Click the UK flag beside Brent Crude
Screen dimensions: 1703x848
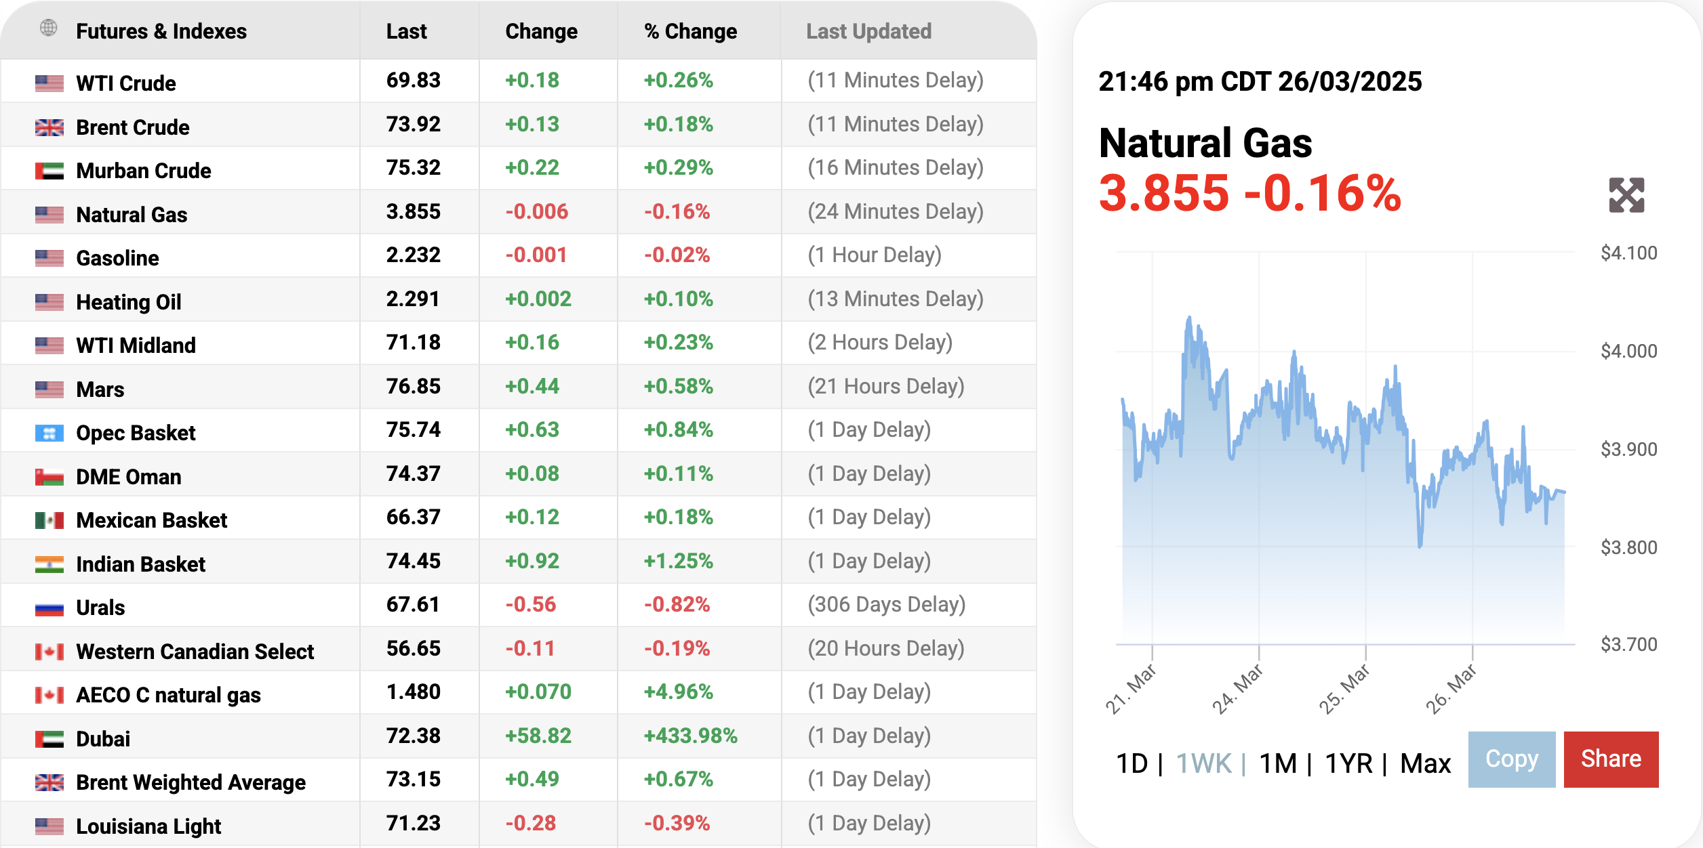pos(49,127)
